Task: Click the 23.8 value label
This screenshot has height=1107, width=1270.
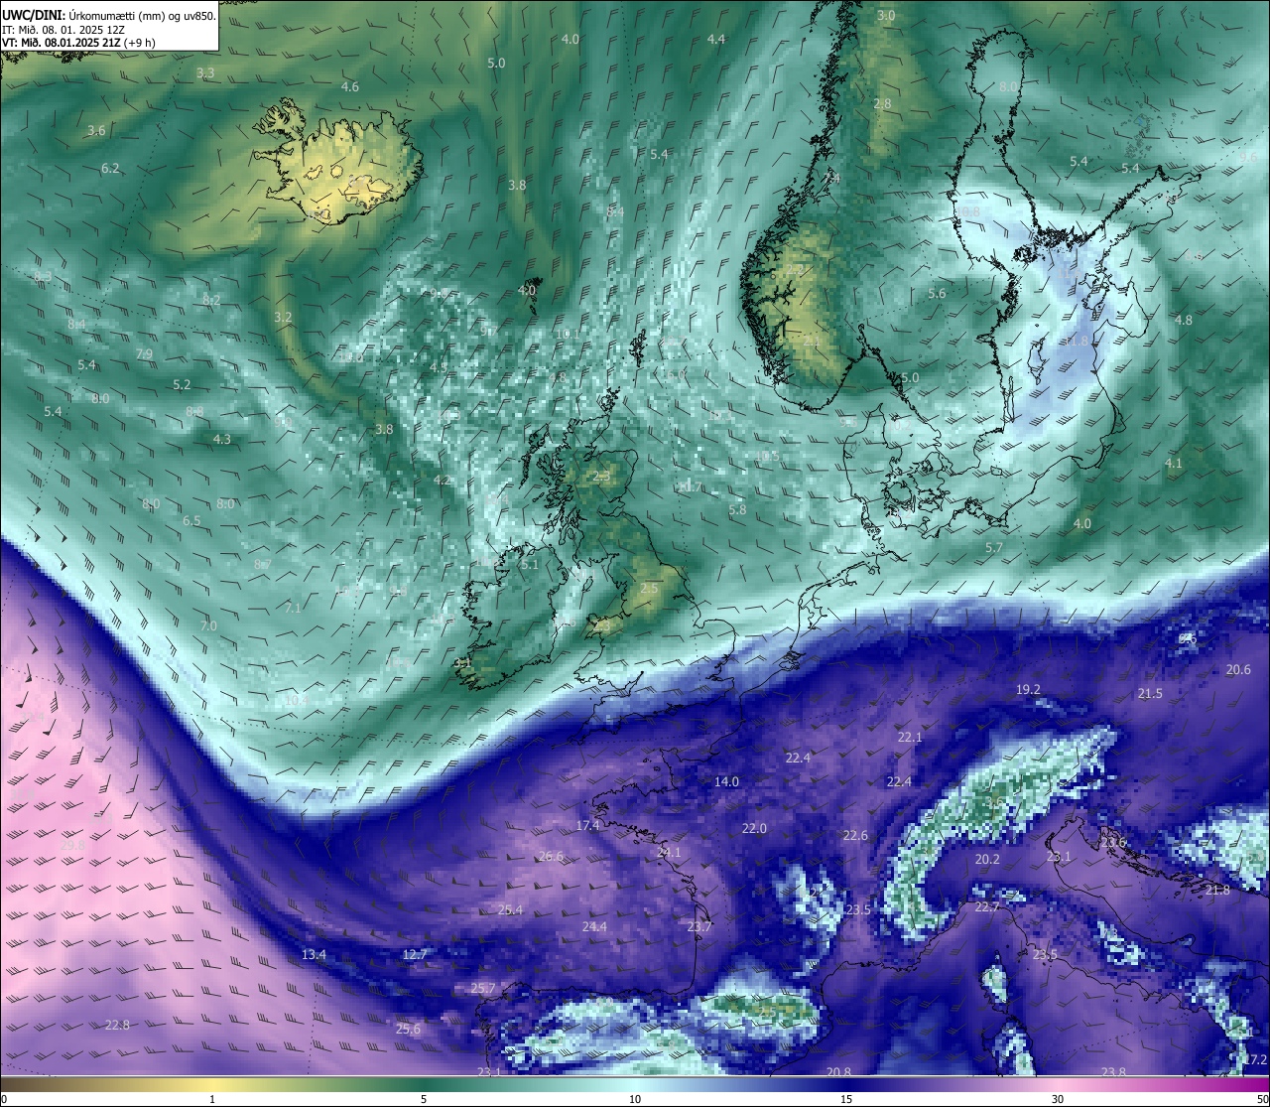Action: pos(1113,1071)
